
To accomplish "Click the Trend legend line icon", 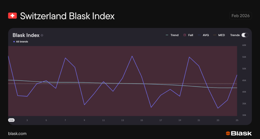I will pyautogui.click(x=167, y=35).
